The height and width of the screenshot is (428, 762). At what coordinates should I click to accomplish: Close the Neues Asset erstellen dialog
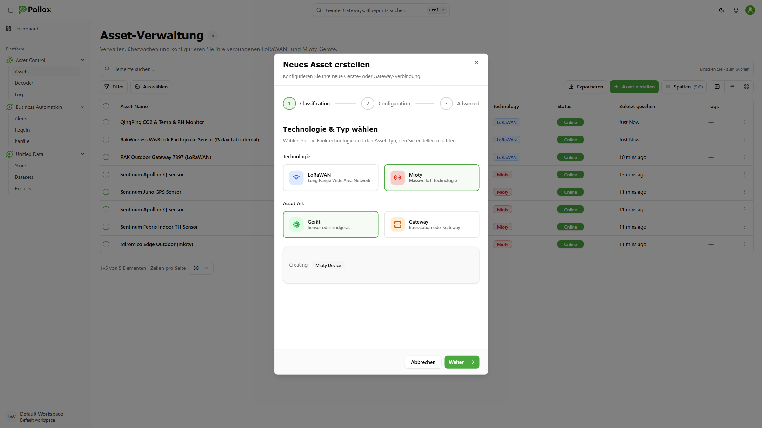(476, 62)
